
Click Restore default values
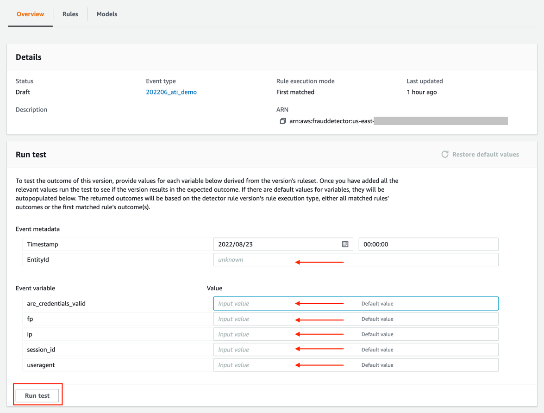485,154
